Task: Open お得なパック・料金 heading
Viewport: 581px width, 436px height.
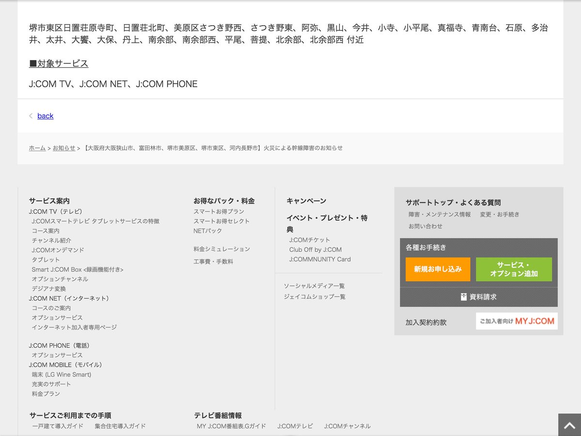Action: click(x=224, y=201)
